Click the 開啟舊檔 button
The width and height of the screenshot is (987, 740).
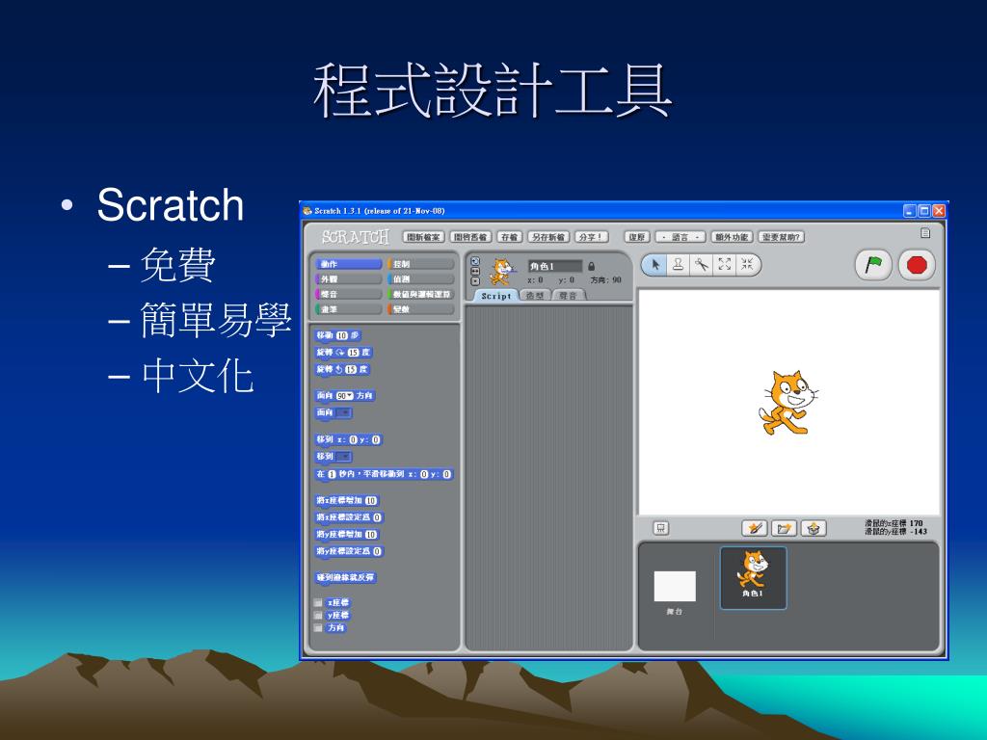(470, 237)
